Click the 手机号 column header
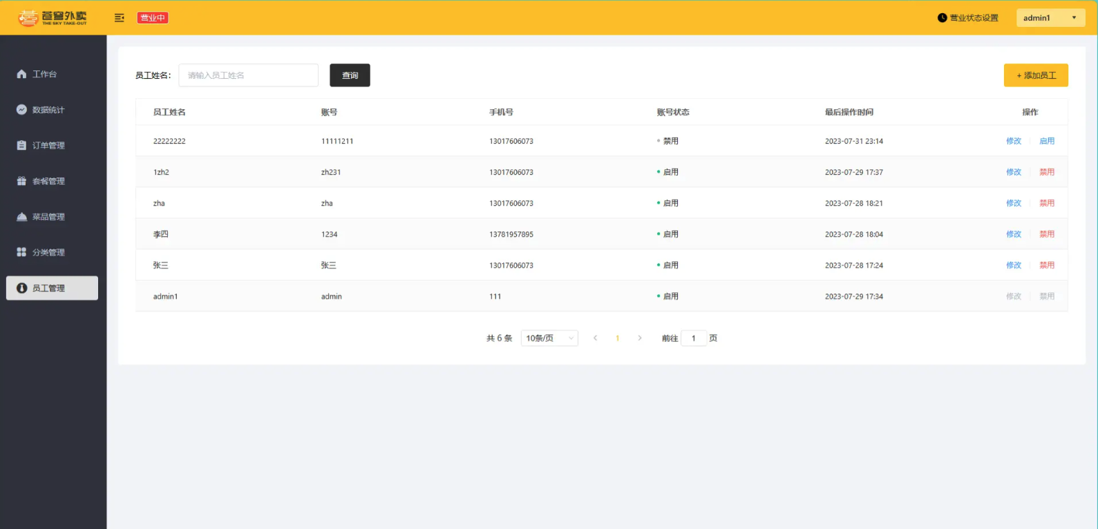 tap(501, 112)
